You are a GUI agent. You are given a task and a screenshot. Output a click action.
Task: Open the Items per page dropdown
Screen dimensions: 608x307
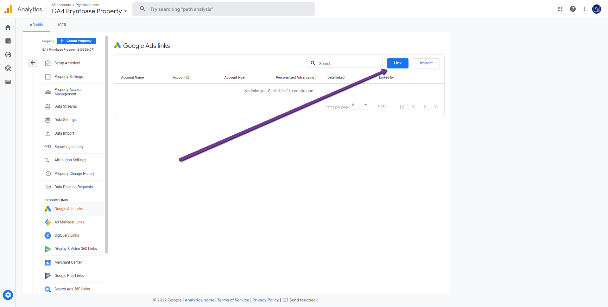[360, 106]
